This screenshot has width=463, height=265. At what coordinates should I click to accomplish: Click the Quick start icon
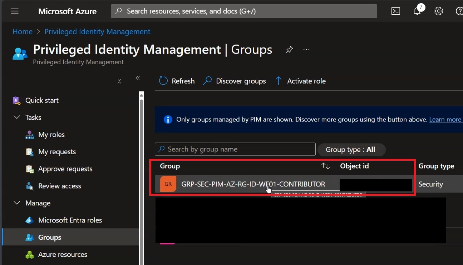pyautogui.click(x=16, y=100)
